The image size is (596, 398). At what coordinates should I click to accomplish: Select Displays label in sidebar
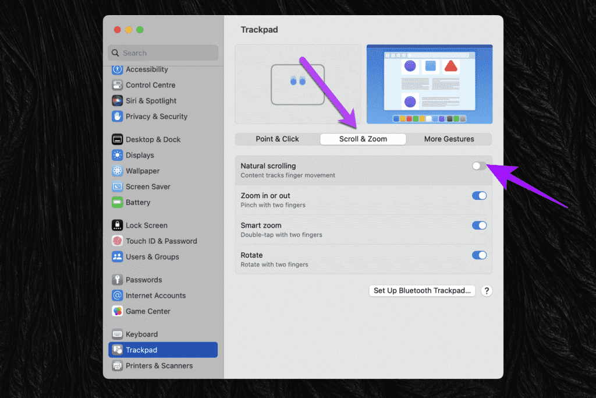140,155
